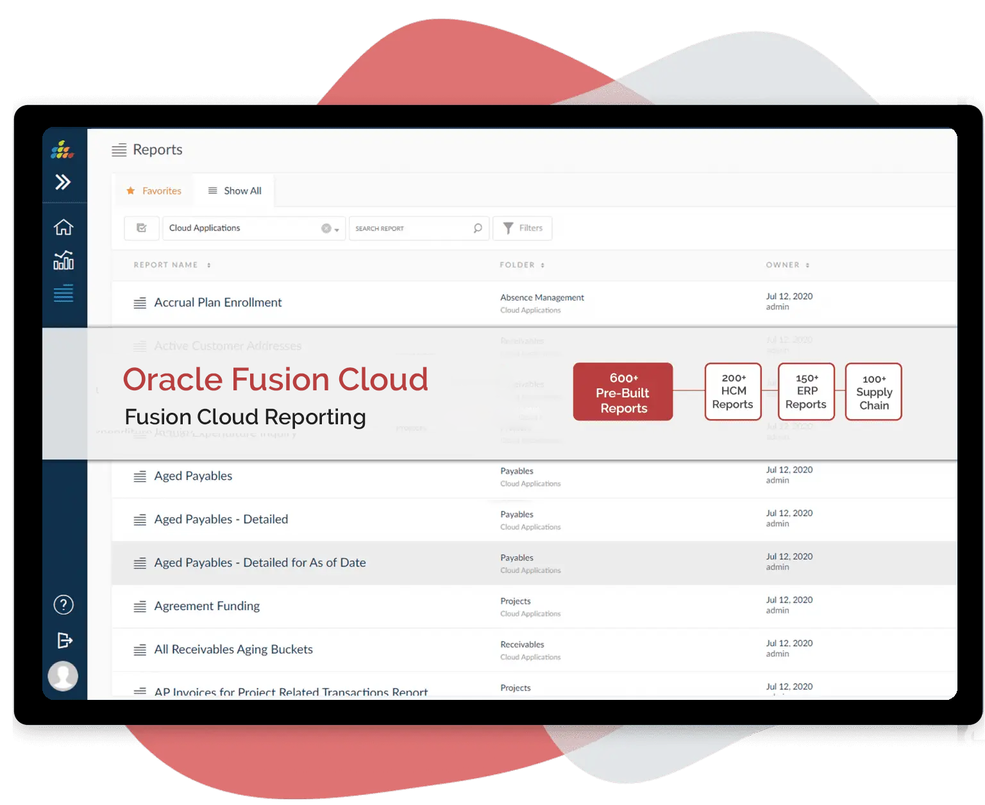This screenshot has width=985, height=805.
Task: Select the Reports list icon in the sidebar
Action: point(63,293)
